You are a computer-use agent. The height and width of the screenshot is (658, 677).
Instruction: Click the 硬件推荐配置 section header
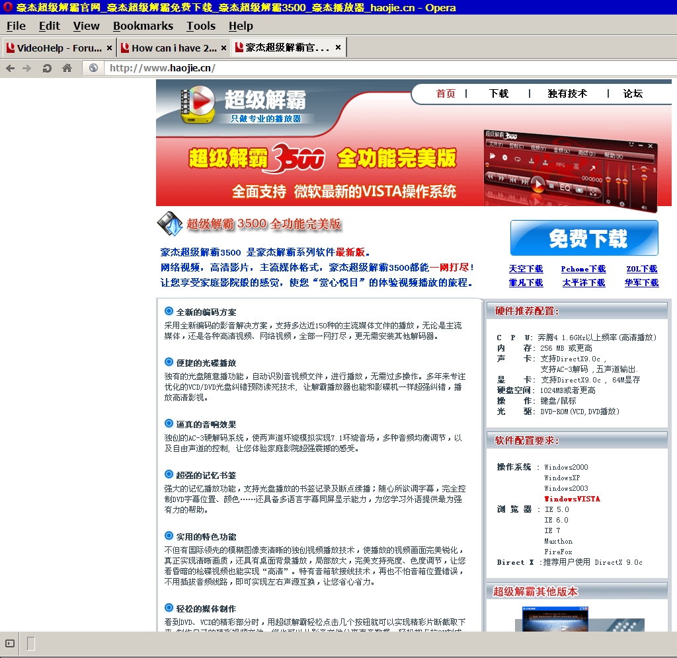(x=577, y=311)
